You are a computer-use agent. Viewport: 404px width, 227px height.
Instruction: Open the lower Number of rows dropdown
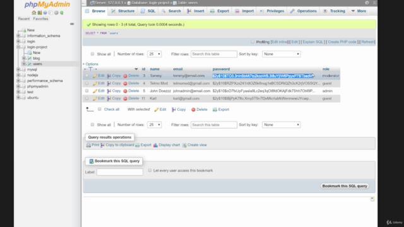154,125
